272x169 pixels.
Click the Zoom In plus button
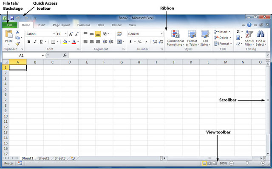(263, 163)
